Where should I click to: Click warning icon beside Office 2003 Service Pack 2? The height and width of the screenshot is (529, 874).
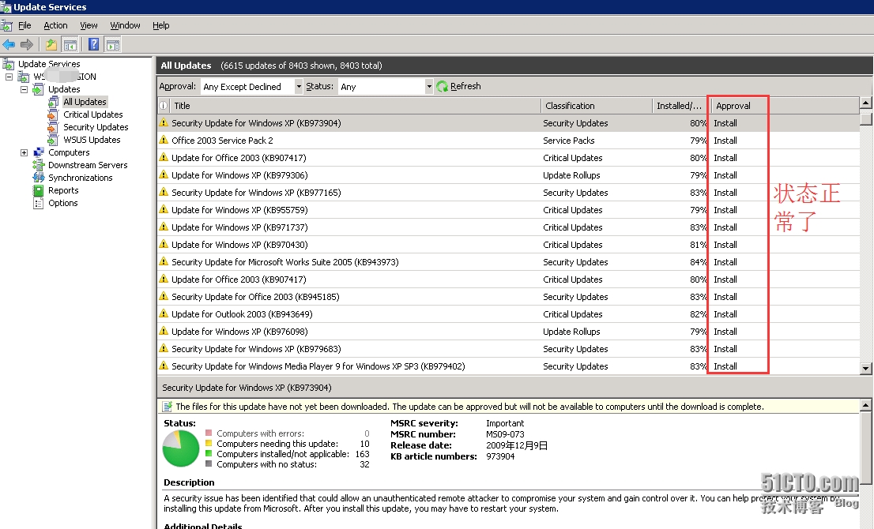(x=164, y=140)
